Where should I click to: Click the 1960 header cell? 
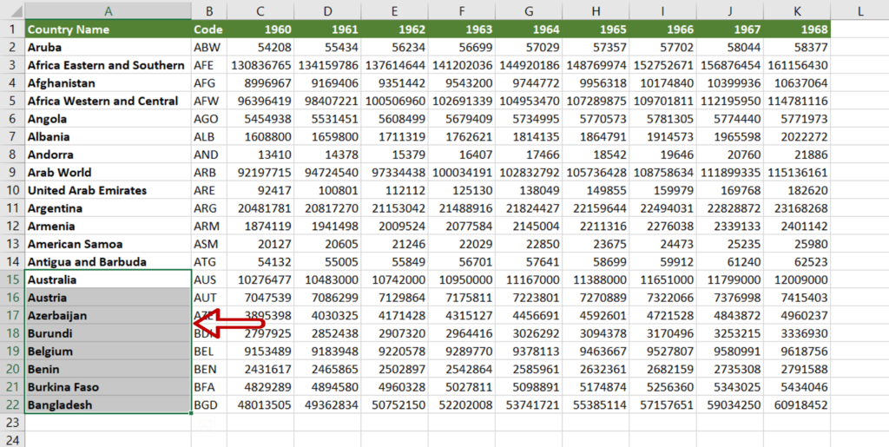coord(260,29)
